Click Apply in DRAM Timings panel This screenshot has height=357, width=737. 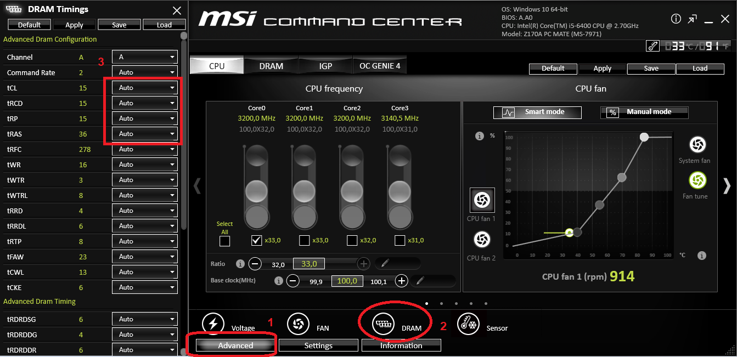pos(74,25)
